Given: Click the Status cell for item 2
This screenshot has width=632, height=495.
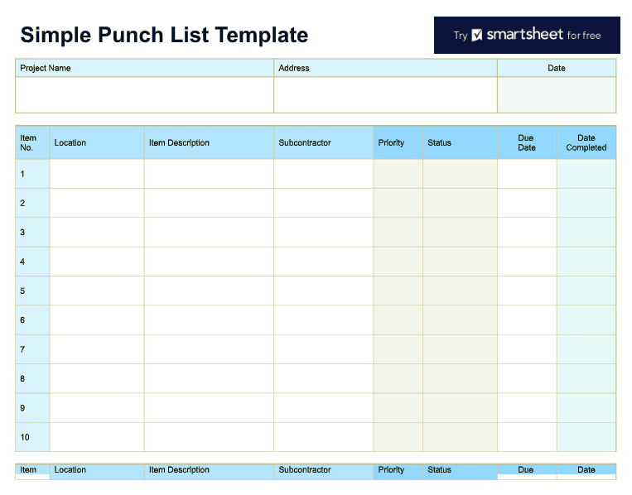Looking at the screenshot, I should click(460, 203).
